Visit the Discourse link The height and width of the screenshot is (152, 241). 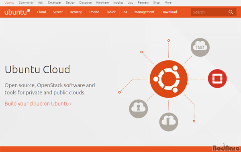tap(86, 3)
